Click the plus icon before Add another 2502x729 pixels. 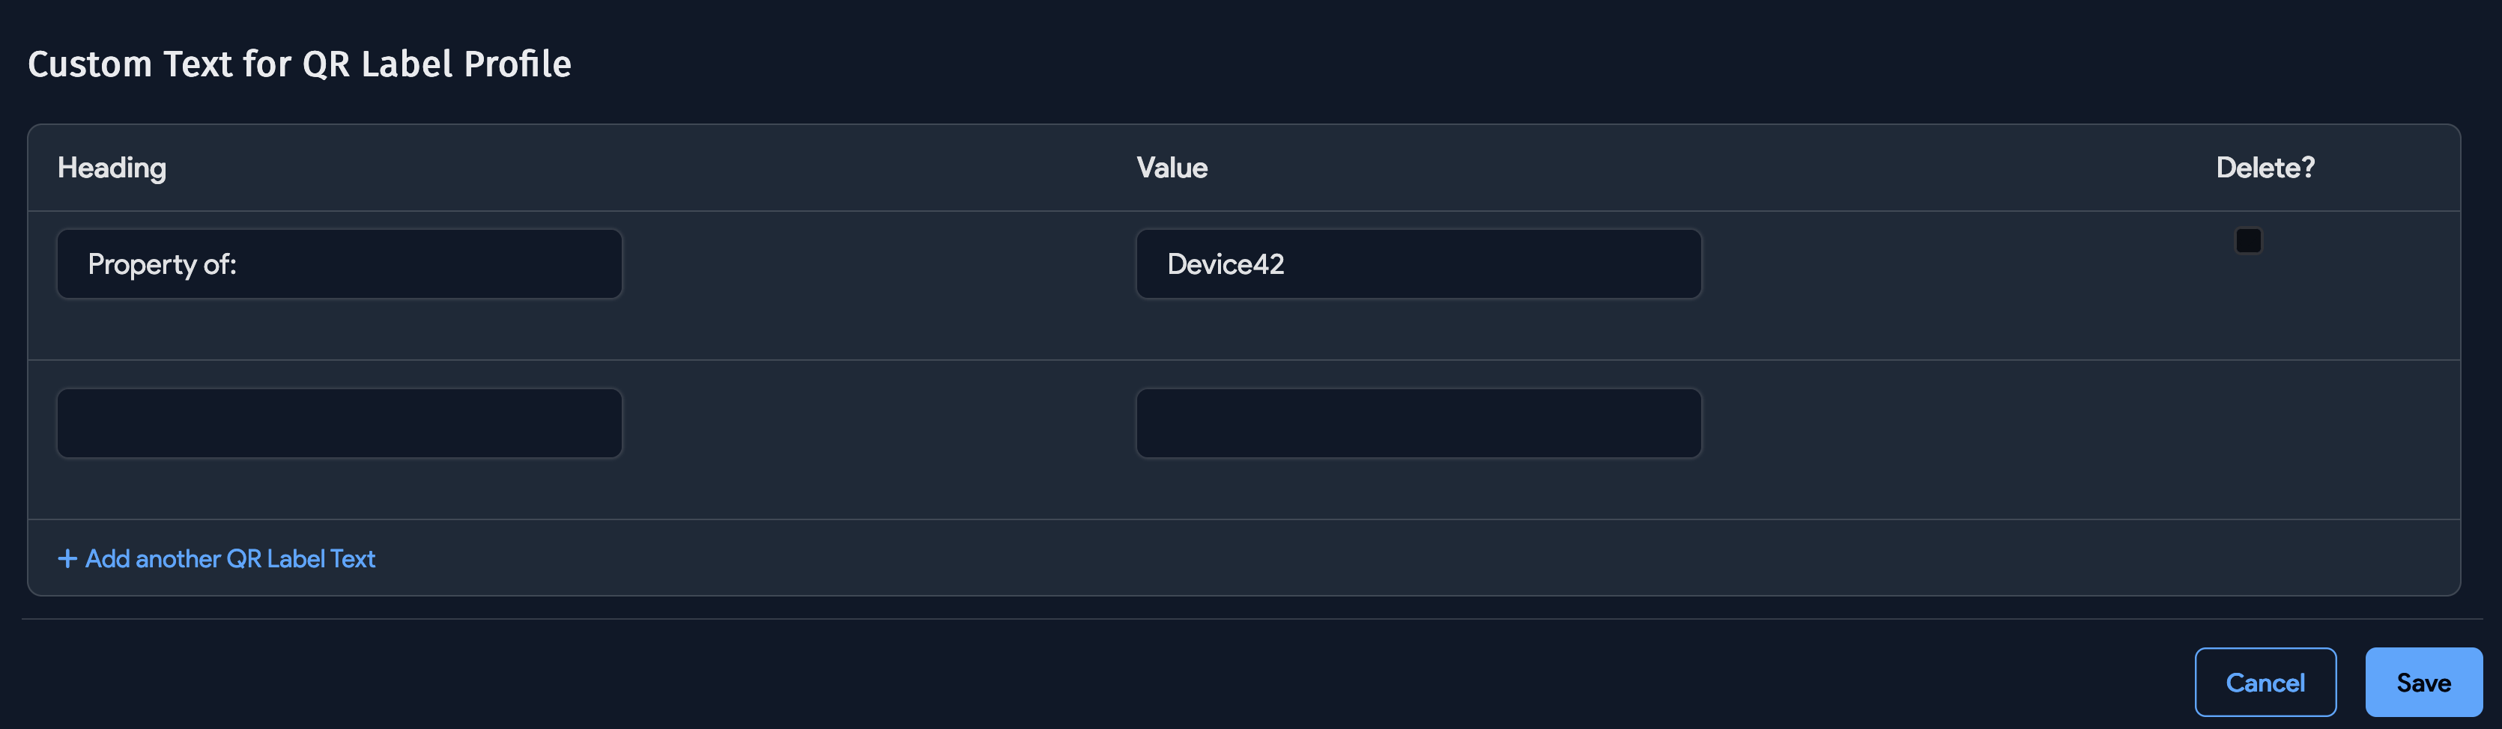tap(67, 558)
